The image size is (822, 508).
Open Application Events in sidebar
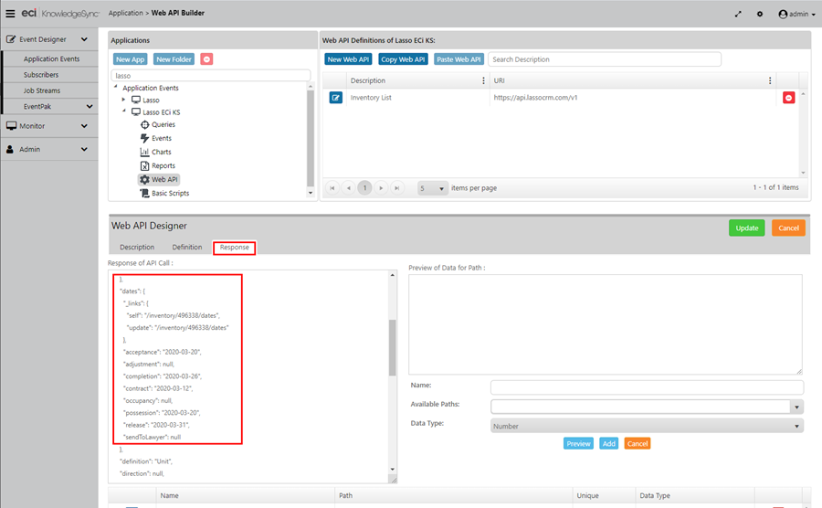point(51,58)
